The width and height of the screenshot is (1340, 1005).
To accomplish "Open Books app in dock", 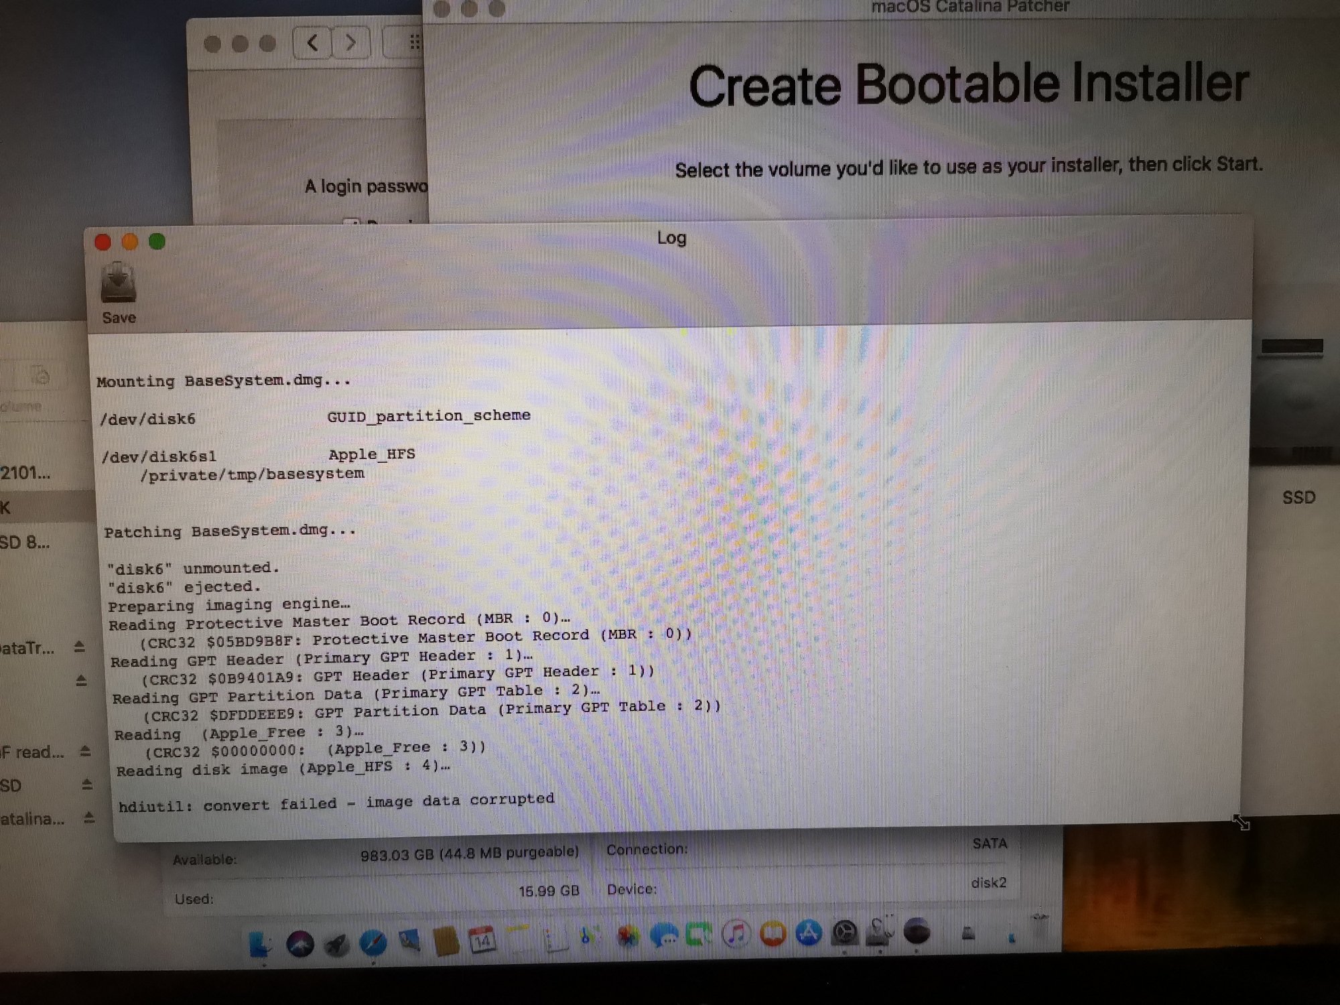I will [773, 933].
